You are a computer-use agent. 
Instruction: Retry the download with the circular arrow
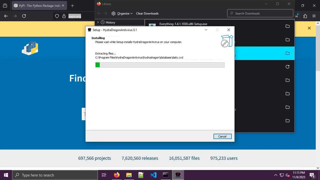click(x=287, y=67)
